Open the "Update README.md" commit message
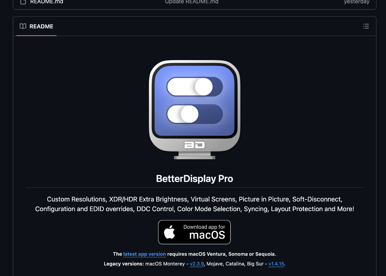 192,2
